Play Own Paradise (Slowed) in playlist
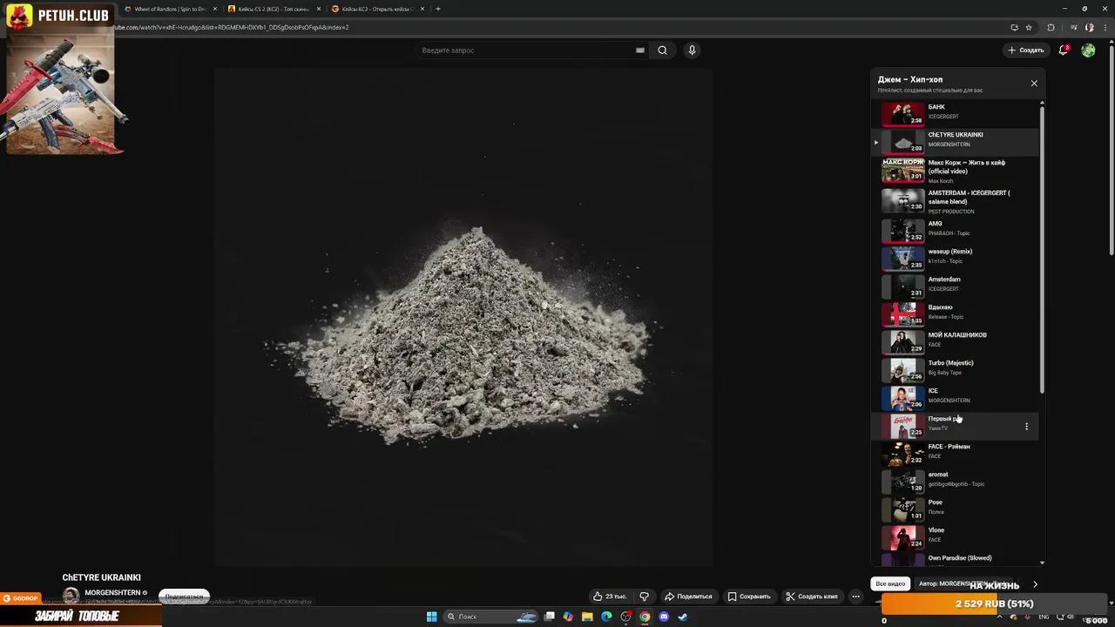The width and height of the screenshot is (1115, 627). (956, 560)
